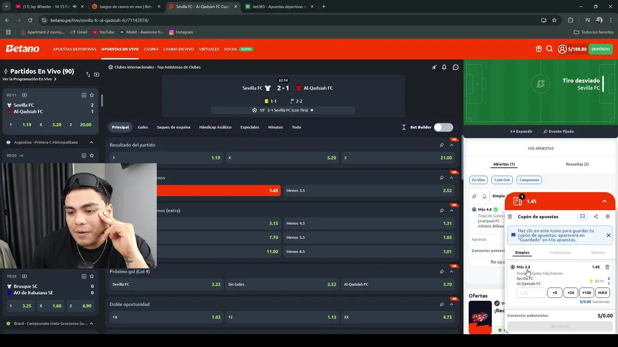618x347 pixels.
Task: Save the bet slip with the bookmark icon
Action: [x=582, y=216]
